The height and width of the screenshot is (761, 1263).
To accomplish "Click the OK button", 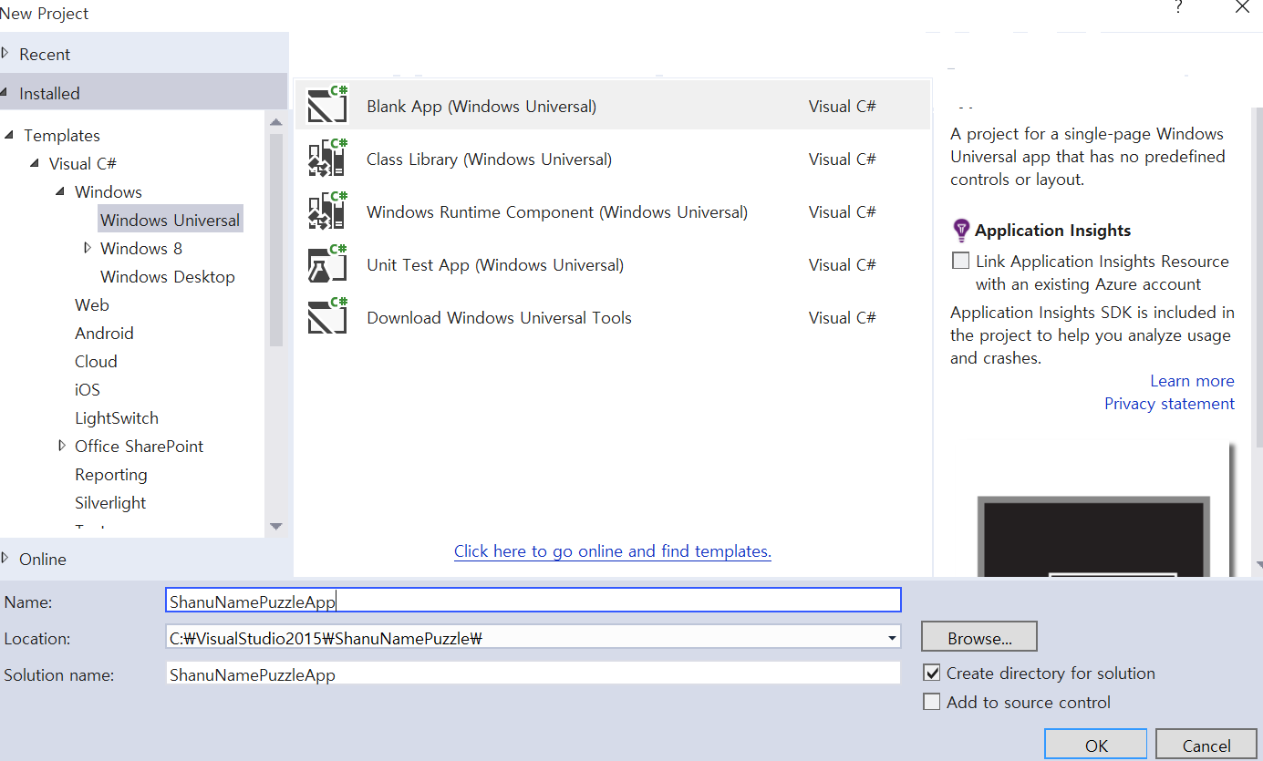I will (1096, 745).
